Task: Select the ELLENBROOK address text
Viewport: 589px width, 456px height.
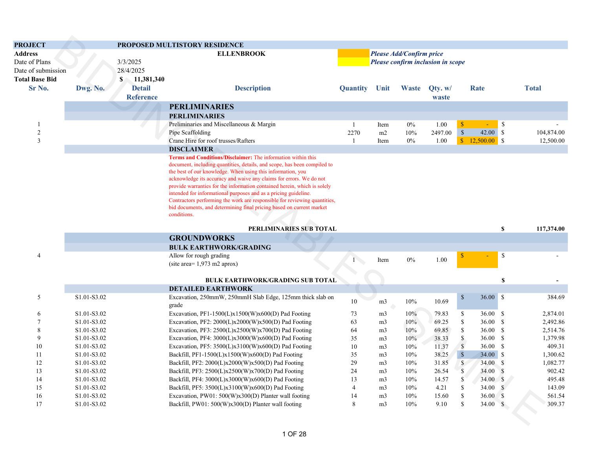Action: [241, 53]
